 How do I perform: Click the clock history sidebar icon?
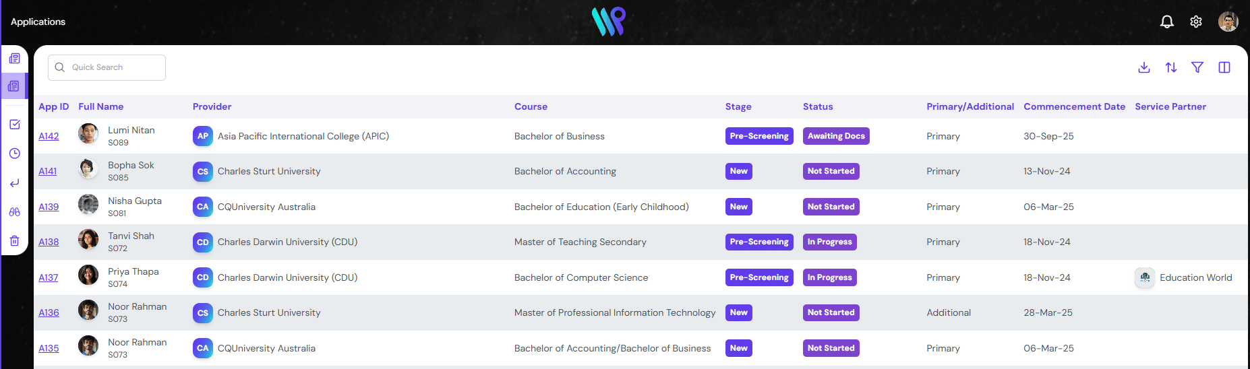point(14,154)
